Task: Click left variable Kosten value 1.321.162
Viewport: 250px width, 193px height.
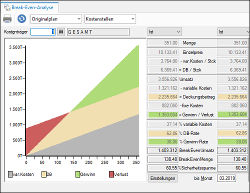Action: 163,88
